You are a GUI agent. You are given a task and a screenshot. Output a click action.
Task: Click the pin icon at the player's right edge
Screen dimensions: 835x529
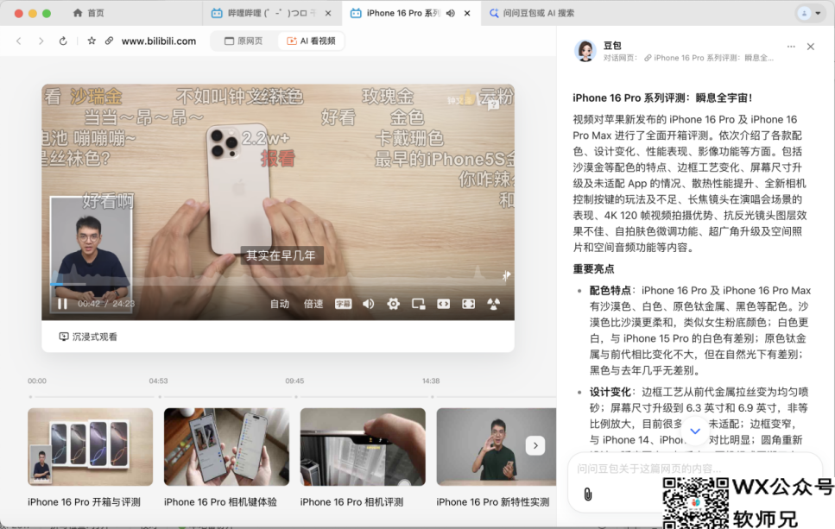(505, 275)
